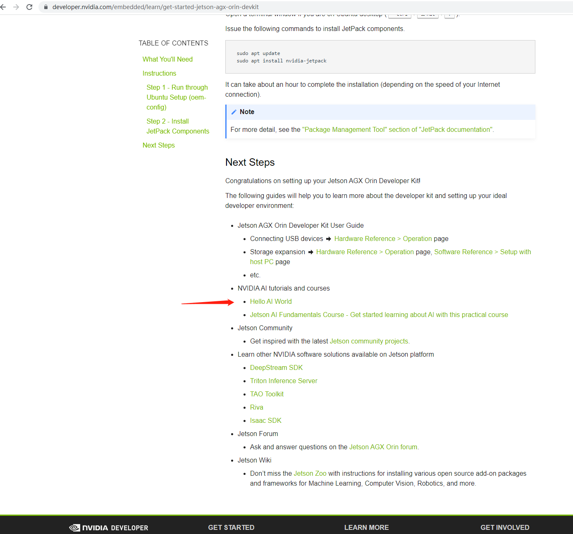The width and height of the screenshot is (573, 534).
Task: Open Package Management Tool documentation link
Action: click(x=397, y=129)
